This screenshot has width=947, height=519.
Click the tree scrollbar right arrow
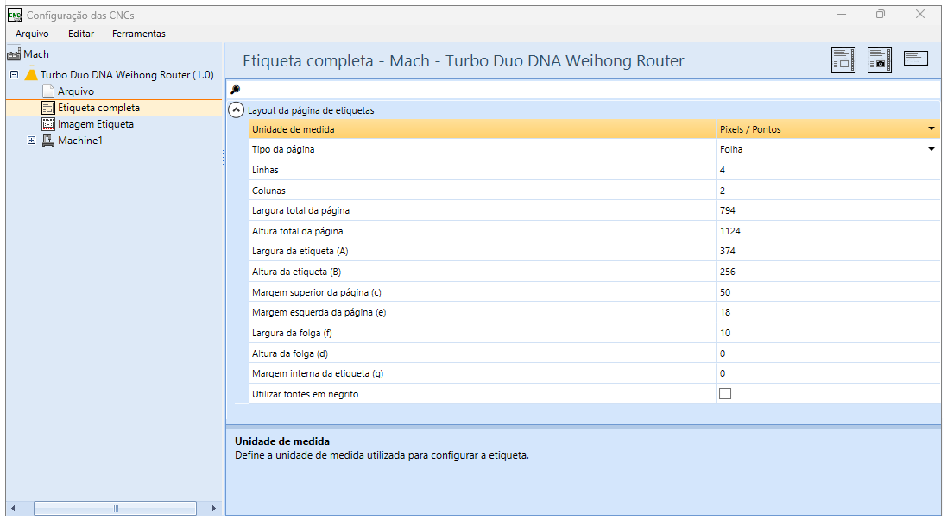[x=214, y=508]
